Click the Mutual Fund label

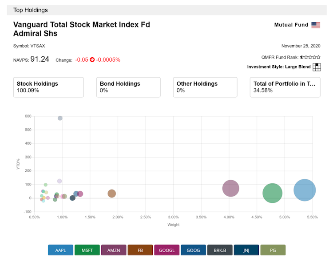(291, 25)
